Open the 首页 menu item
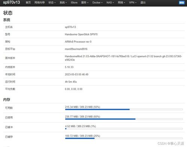 pos(28,3)
